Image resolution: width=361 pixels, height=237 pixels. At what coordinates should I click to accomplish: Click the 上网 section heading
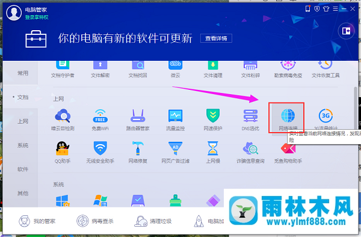coord(58,99)
